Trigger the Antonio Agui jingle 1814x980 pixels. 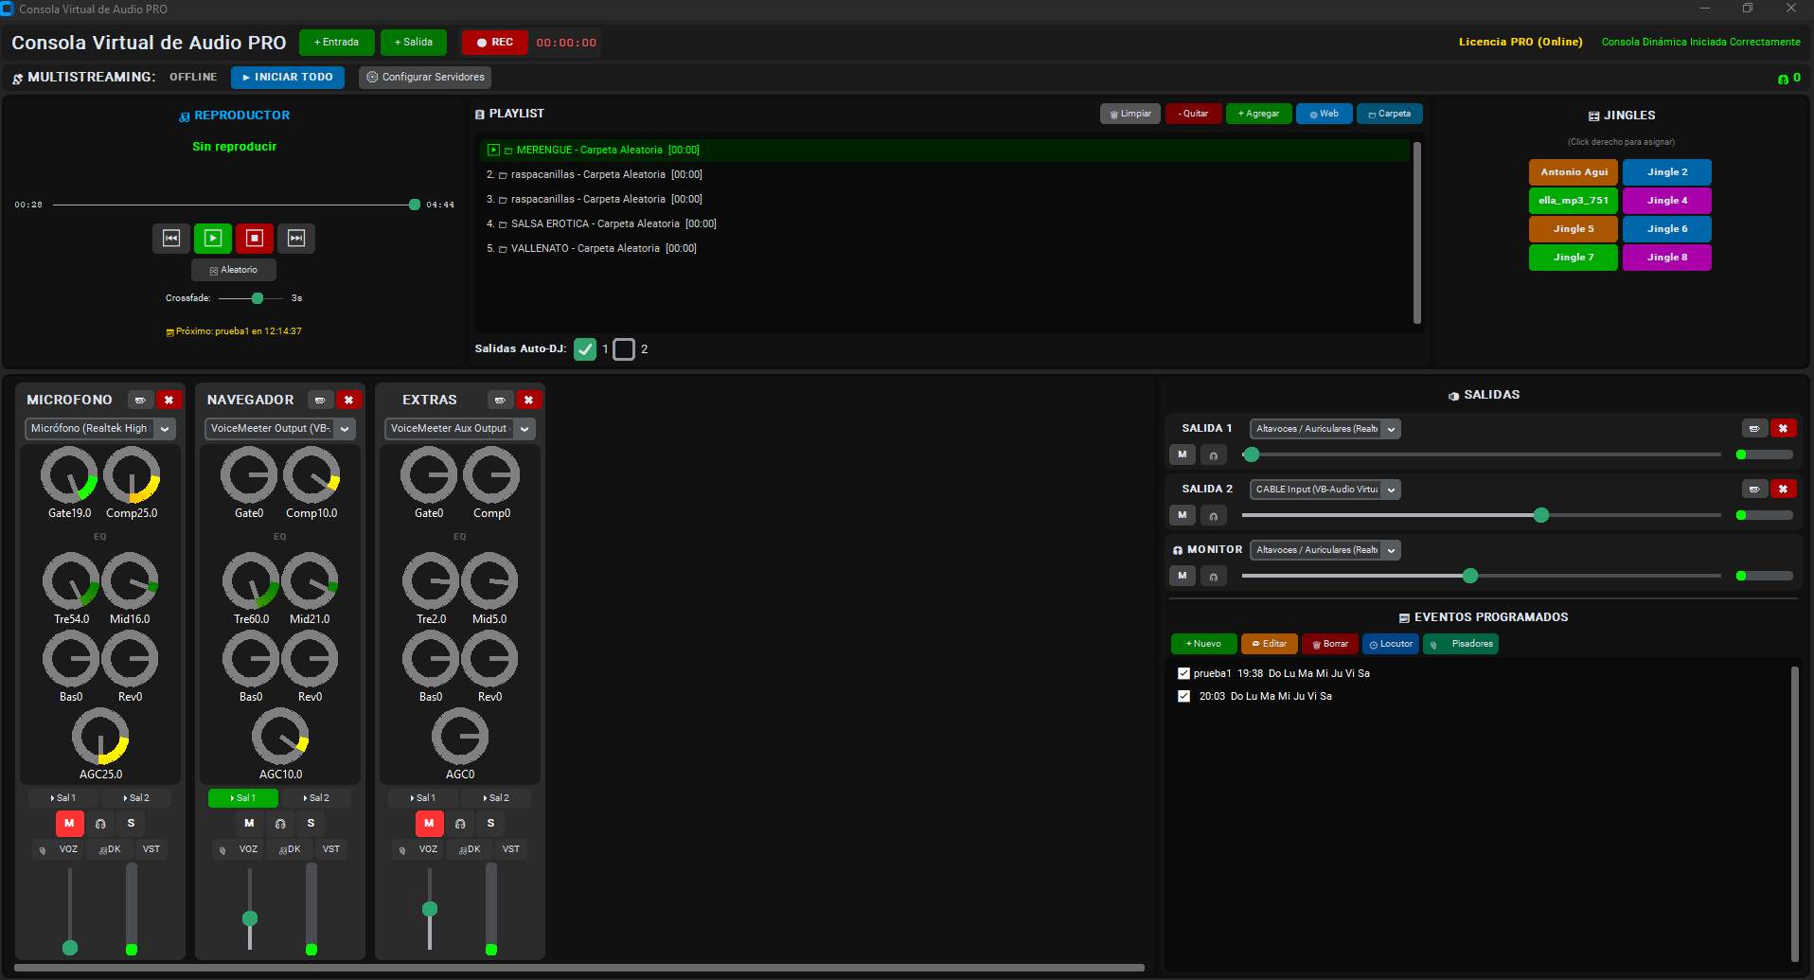(1574, 172)
